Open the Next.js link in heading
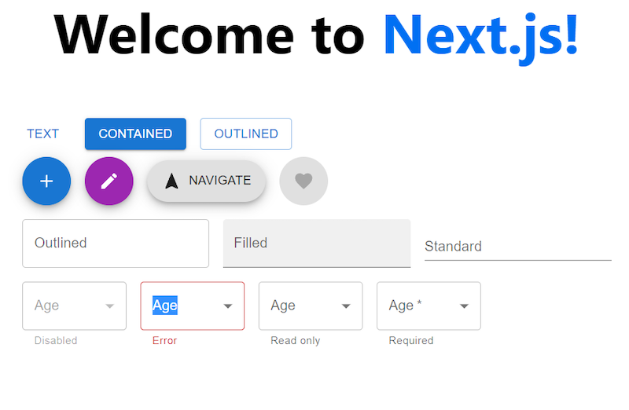Viewport: 629px width, 410px height. pyautogui.click(x=481, y=36)
